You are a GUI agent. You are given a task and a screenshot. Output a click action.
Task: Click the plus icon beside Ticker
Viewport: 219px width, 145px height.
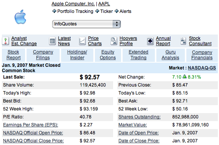(x=97, y=11)
